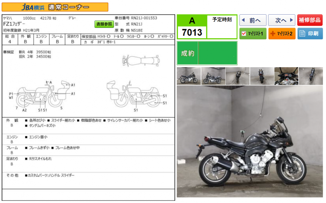Click the グレー color text
The height and width of the screenshot is (203, 326).
click(x=72, y=18)
